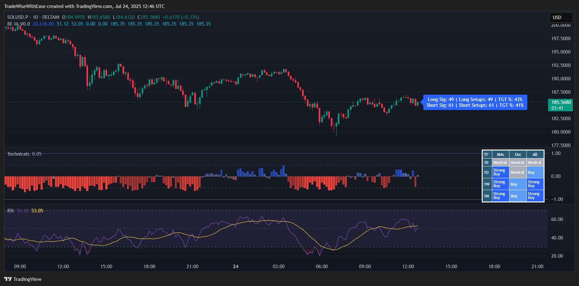Click the 187.5000 price axis label

[561, 92]
